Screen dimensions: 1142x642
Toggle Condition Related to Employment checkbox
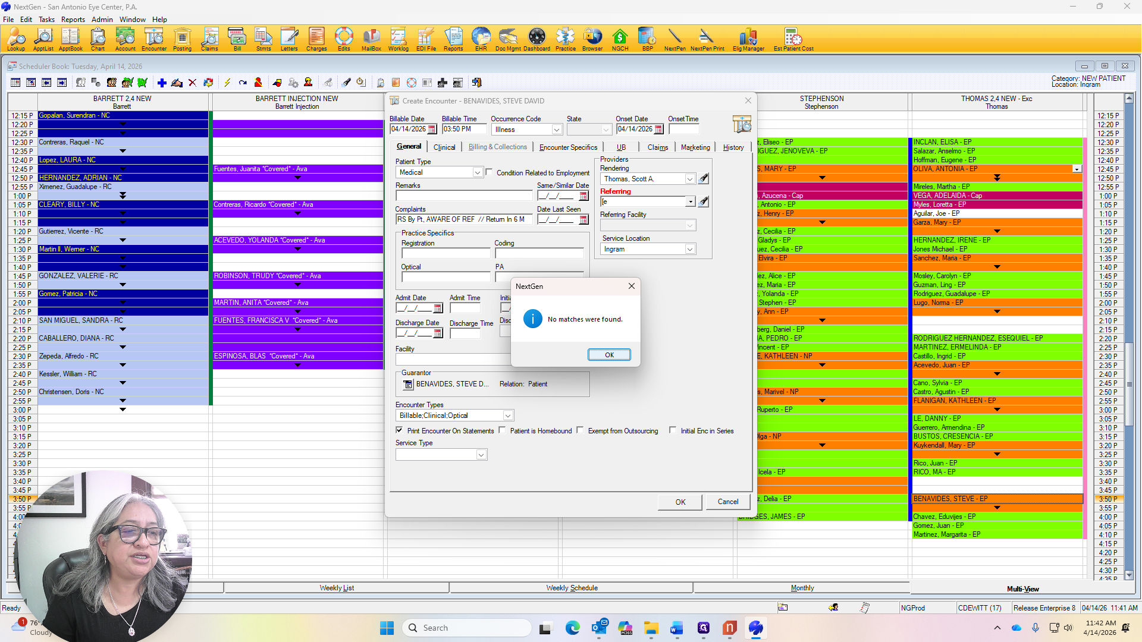(489, 172)
